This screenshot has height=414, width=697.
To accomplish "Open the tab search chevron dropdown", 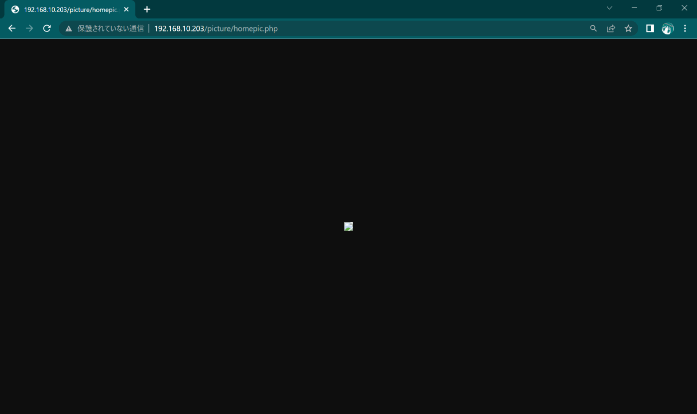I will pos(609,8).
